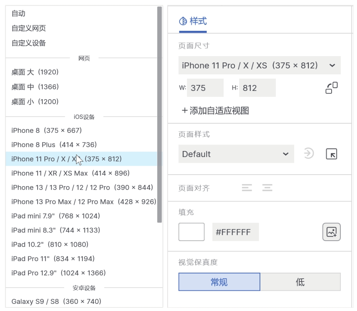The height and width of the screenshot is (311, 357).
Task: Click the 样式 tab leaf icon
Action: coord(183,21)
